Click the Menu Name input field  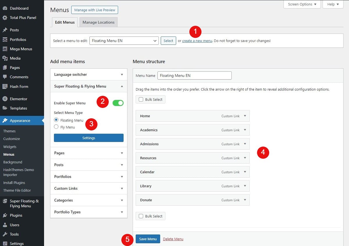(195, 75)
